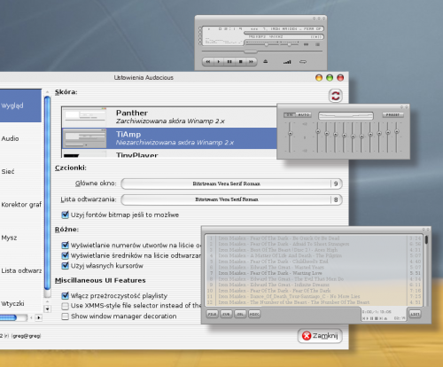443x367 pixels.
Task: Minimize the Ustawienia Audacious window, orange button
Action: (319, 78)
